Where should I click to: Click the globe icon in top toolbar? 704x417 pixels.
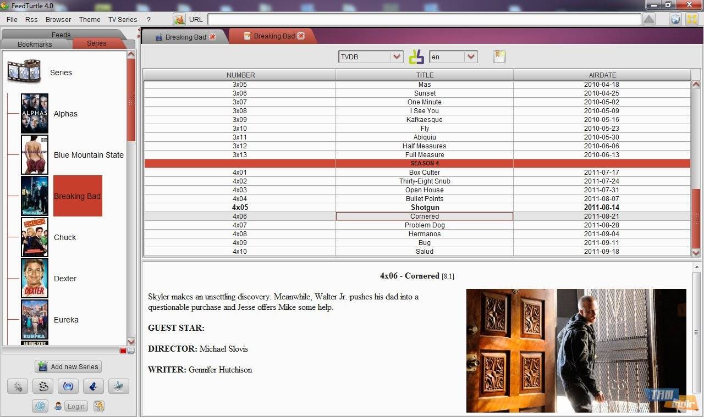pos(675,19)
